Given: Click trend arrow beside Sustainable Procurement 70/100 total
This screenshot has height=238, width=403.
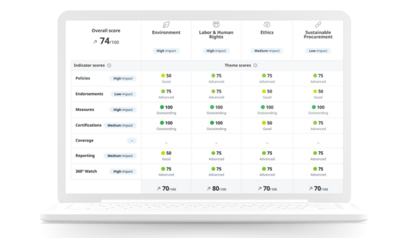Looking at the screenshot, I should coord(311,188).
